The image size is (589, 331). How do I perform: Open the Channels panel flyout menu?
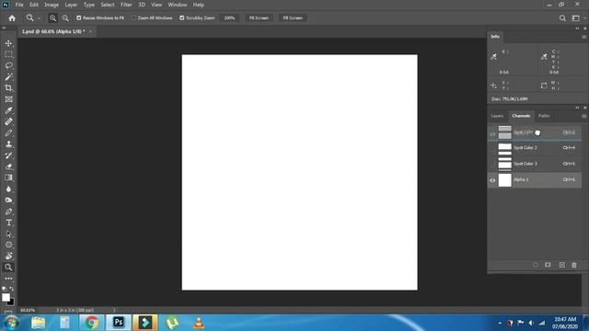tap(583, 116)
